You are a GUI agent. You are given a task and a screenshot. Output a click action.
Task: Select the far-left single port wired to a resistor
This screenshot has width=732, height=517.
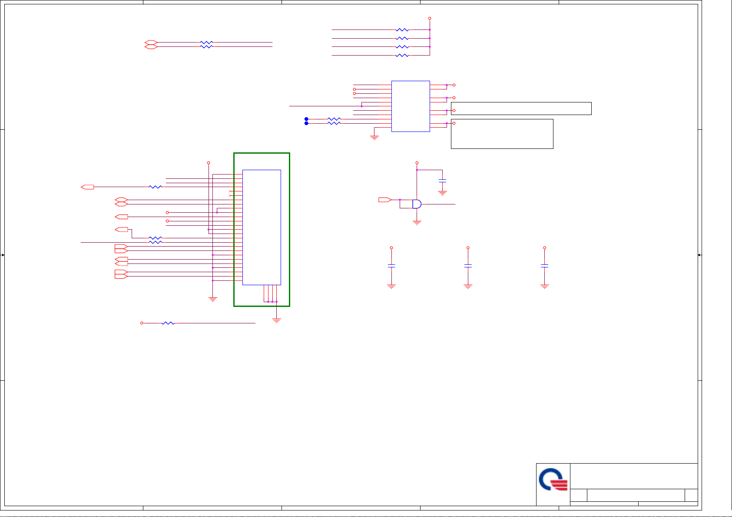pos(87,187)
